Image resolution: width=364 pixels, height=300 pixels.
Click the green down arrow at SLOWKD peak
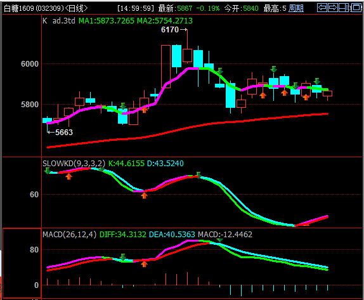coord(198,175)
